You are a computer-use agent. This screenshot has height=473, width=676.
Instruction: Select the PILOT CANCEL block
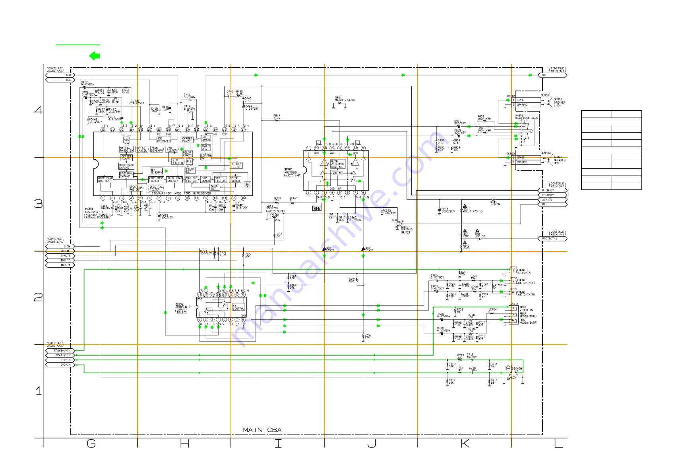pos(187,154)
